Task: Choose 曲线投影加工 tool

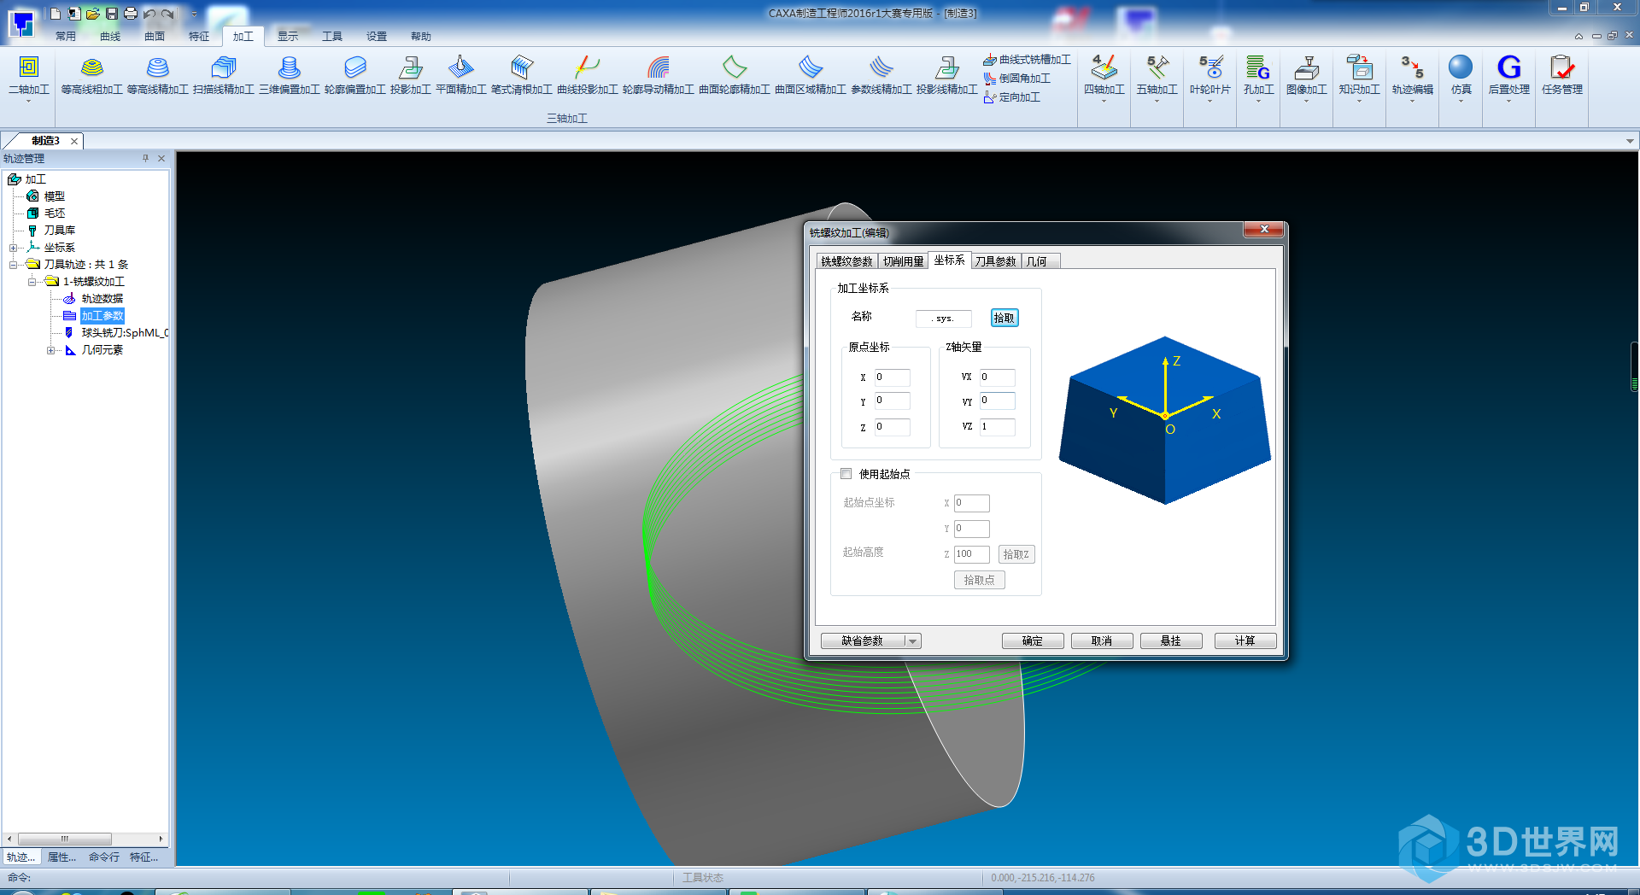Action: coord(588,75)
